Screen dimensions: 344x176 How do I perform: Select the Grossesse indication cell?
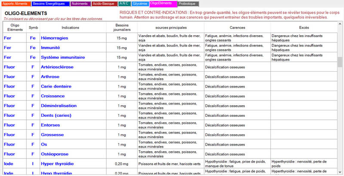click(x=73, y=135)
